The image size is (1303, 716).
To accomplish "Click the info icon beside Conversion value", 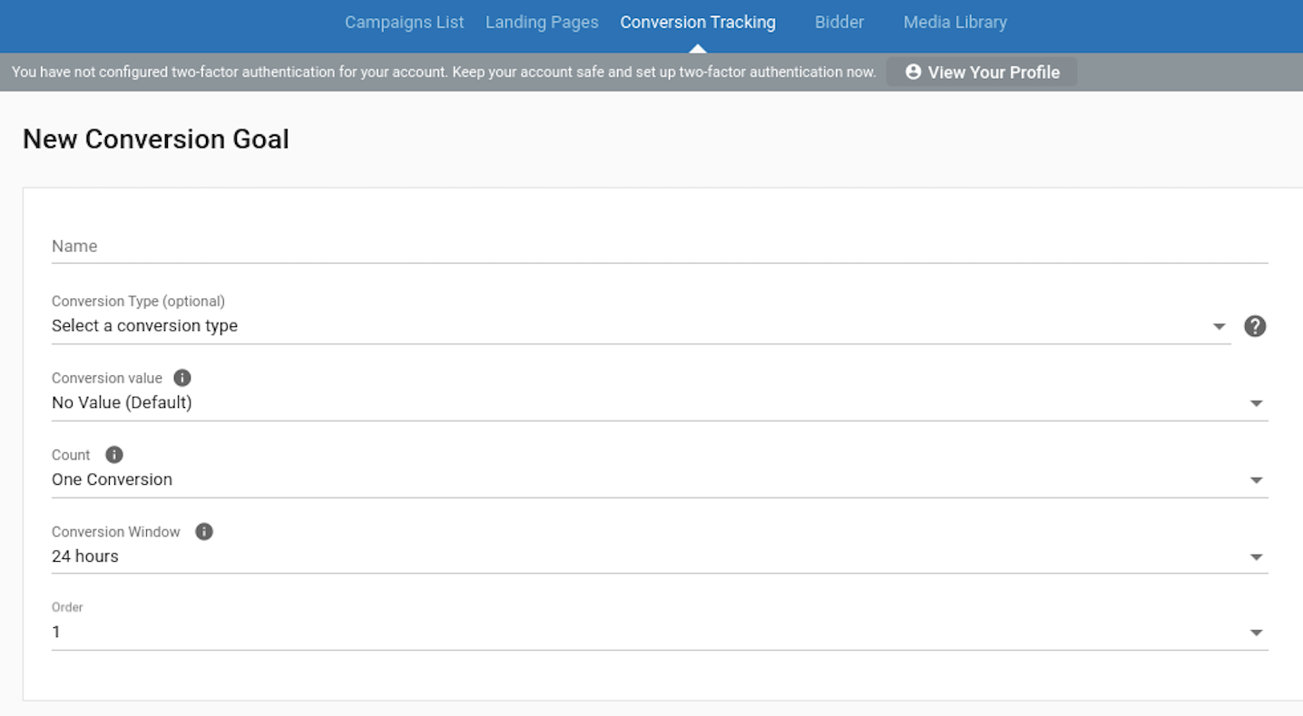I will tap(182, 378).
